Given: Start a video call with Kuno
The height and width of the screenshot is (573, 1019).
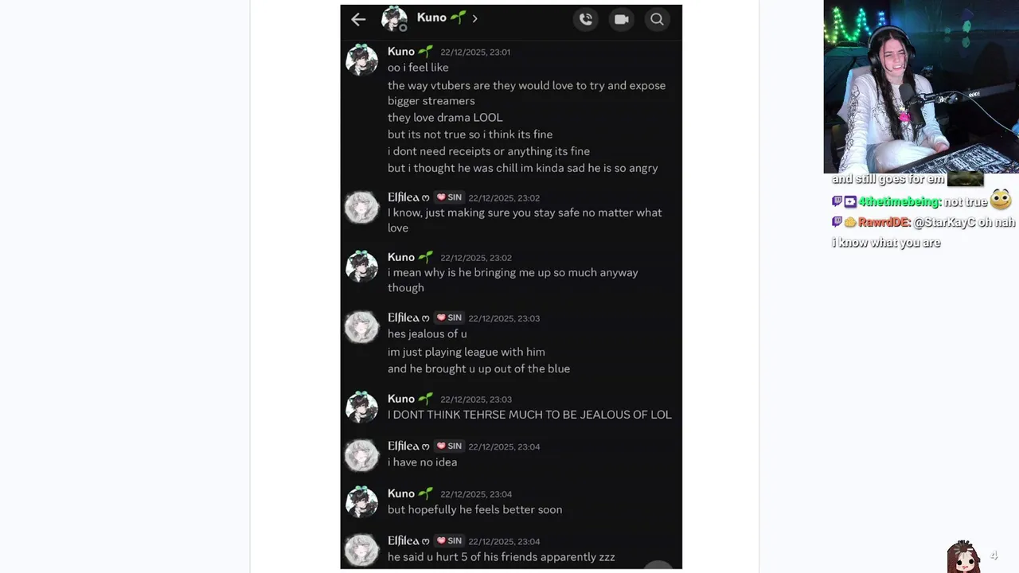Looking at the screenshot, I should tap(622, 20).
